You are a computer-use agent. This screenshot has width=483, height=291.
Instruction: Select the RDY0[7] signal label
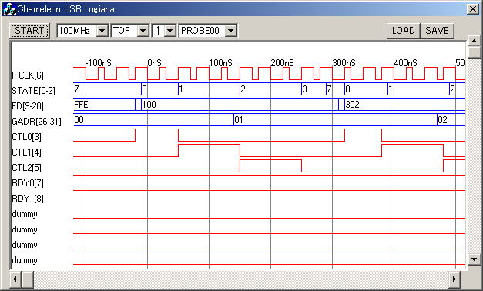[28, 183]
